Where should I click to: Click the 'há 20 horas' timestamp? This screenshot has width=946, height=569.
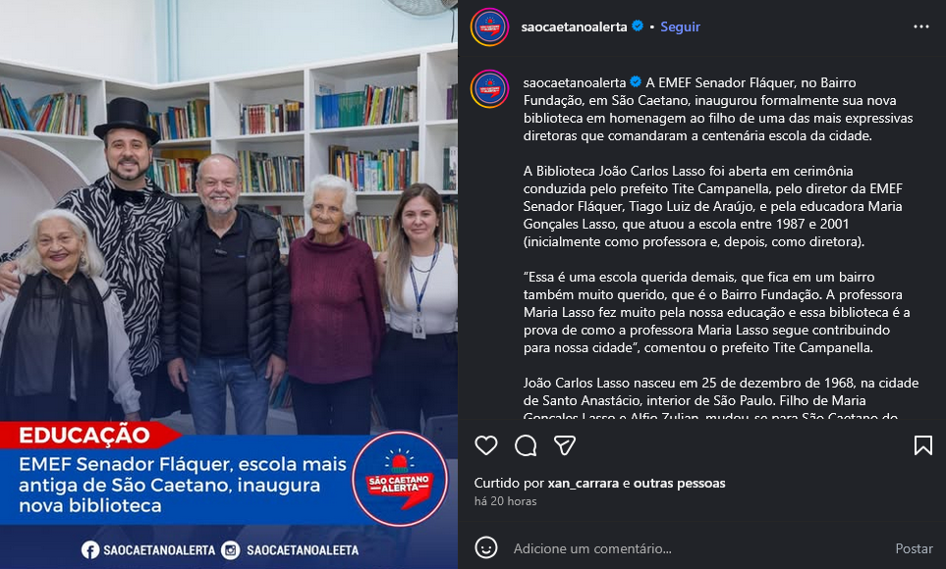[x=506, y=501]
